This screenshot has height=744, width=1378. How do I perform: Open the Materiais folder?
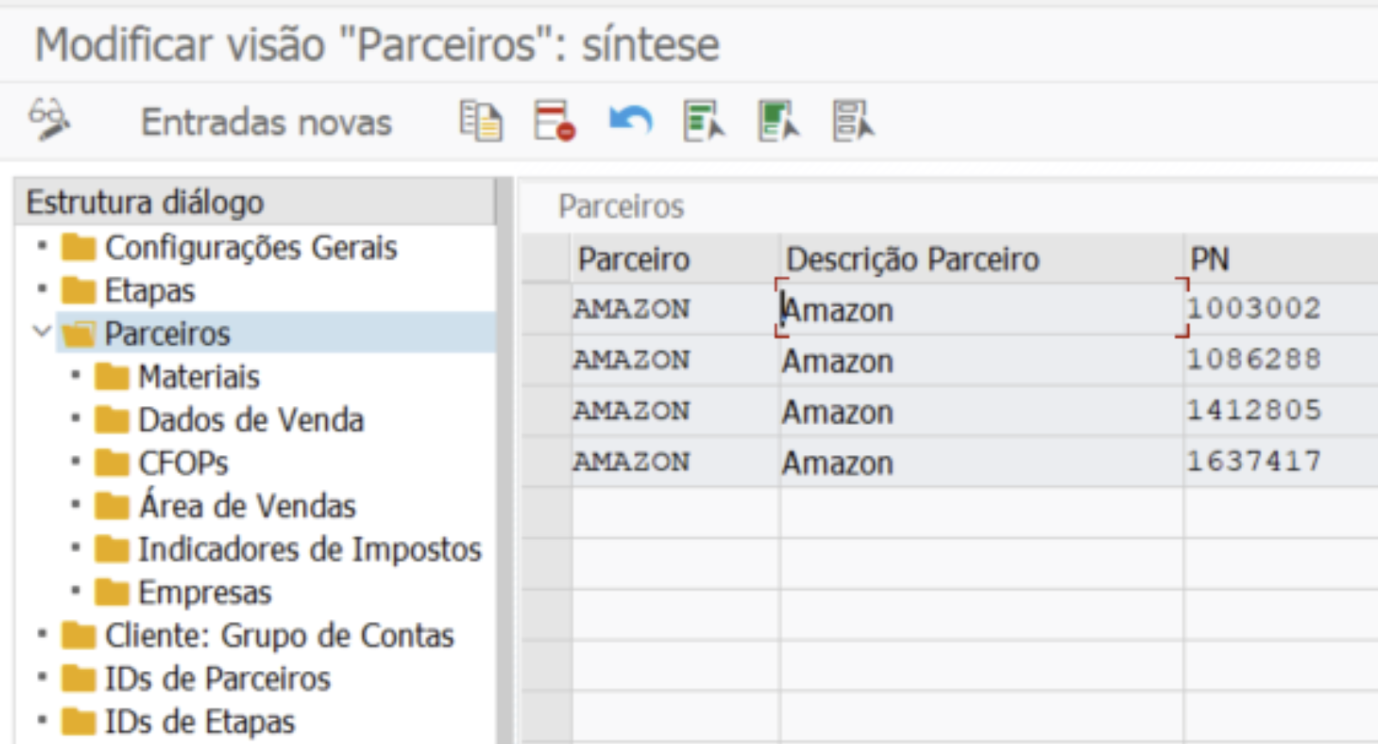pos(199,377)
